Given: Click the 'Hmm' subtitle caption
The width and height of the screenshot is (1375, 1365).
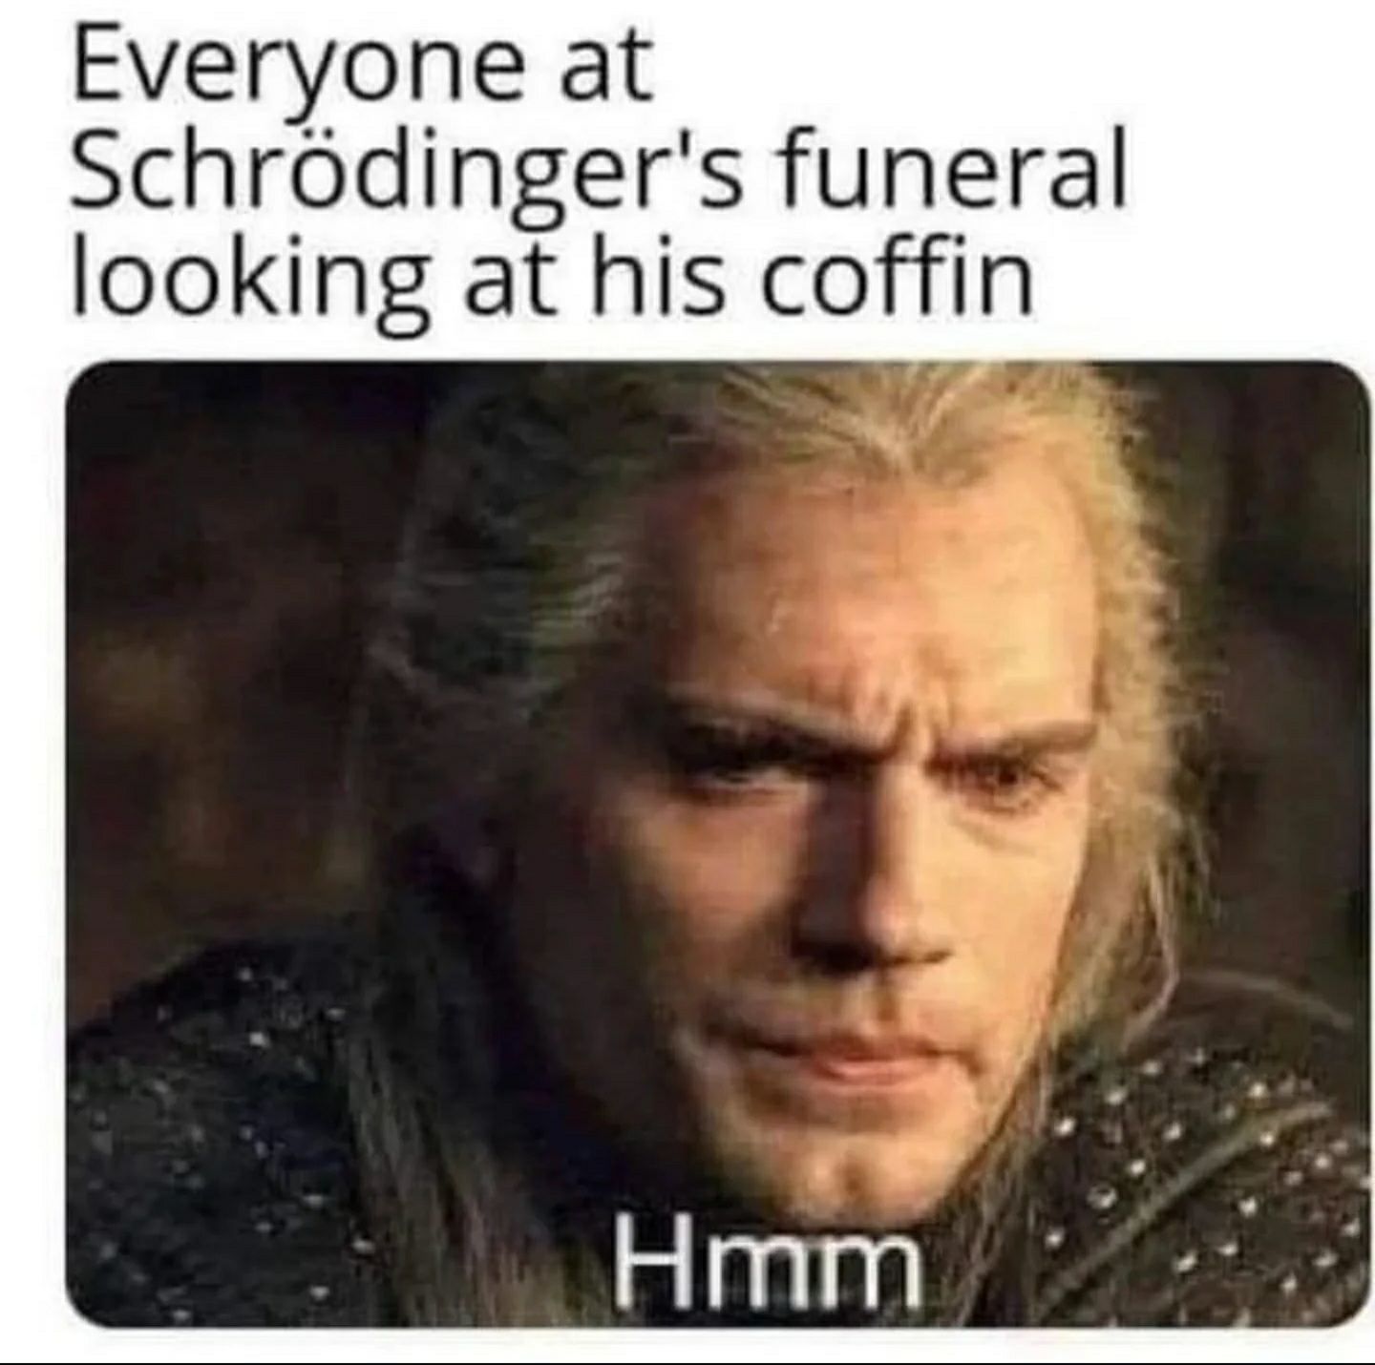Looking at the screenshot, I should pos(769,1257).
